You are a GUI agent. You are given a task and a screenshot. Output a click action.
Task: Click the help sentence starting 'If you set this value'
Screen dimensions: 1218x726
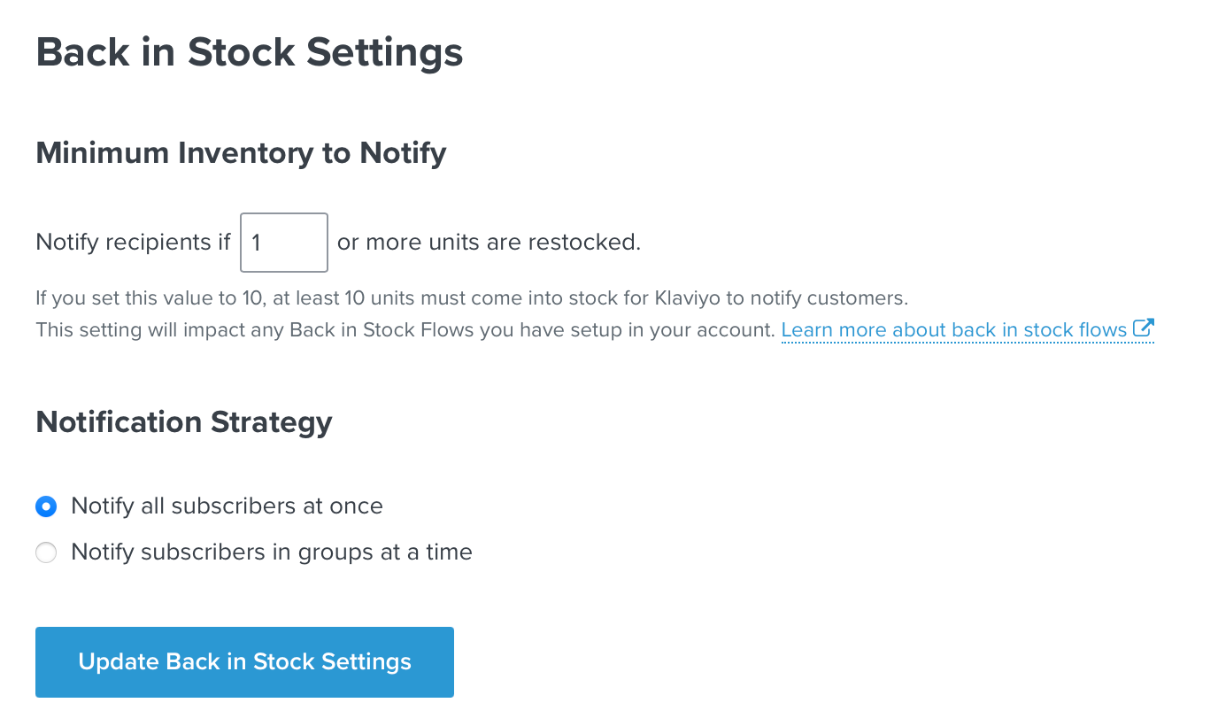click(x=472, y=297)
